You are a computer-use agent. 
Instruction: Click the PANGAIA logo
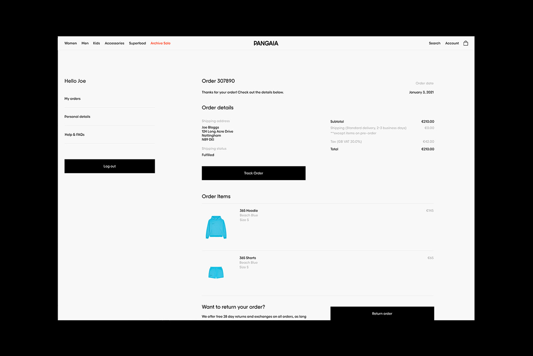[x=266, y=43]
